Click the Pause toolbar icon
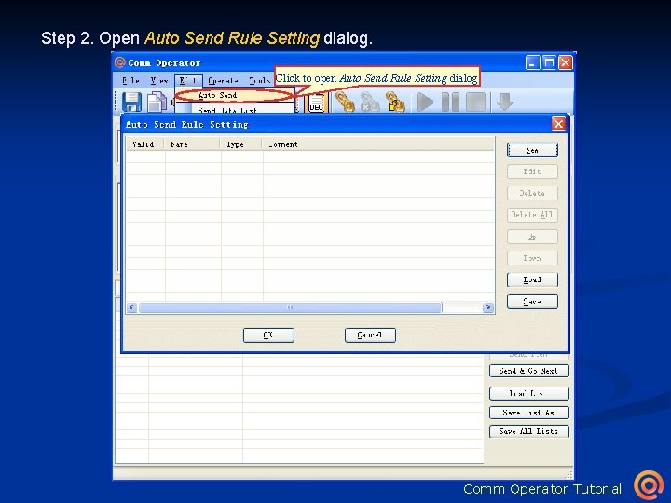 [450, 102]
